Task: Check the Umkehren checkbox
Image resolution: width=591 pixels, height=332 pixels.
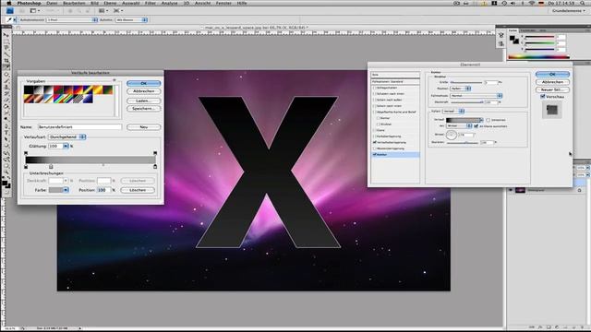Action: pos(488,120)
